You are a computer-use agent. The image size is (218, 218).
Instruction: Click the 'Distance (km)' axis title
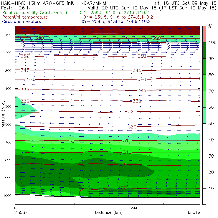point(109,212)
